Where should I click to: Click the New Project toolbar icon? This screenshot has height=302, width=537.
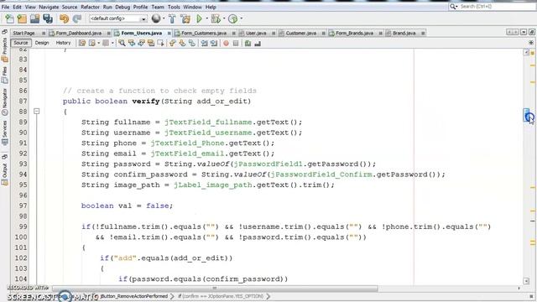click(x=23, y=18)
